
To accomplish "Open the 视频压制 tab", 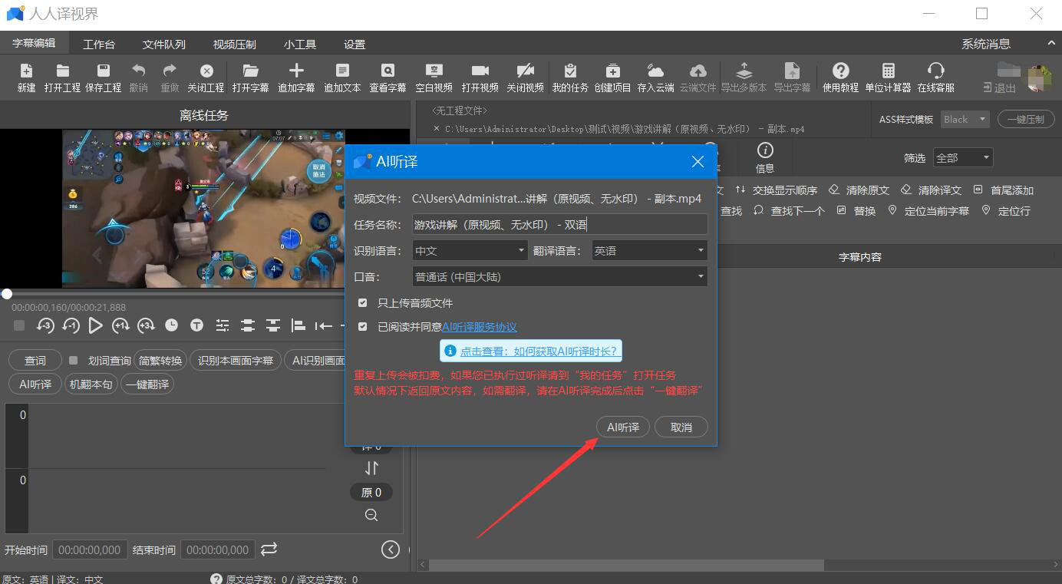I will point(234,45).
